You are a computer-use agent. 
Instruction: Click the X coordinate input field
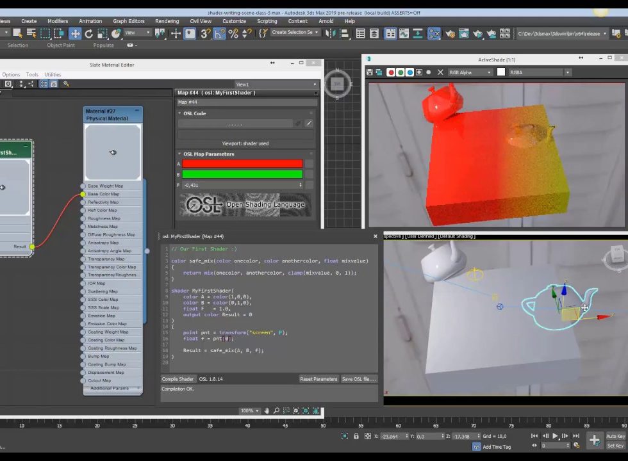point(394,436)
